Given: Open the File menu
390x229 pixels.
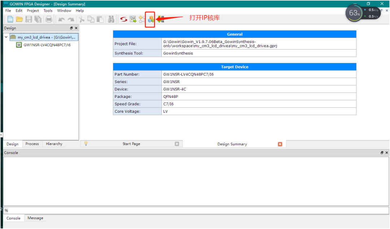Looking at the screenshot, I should (x=8, y=10).
